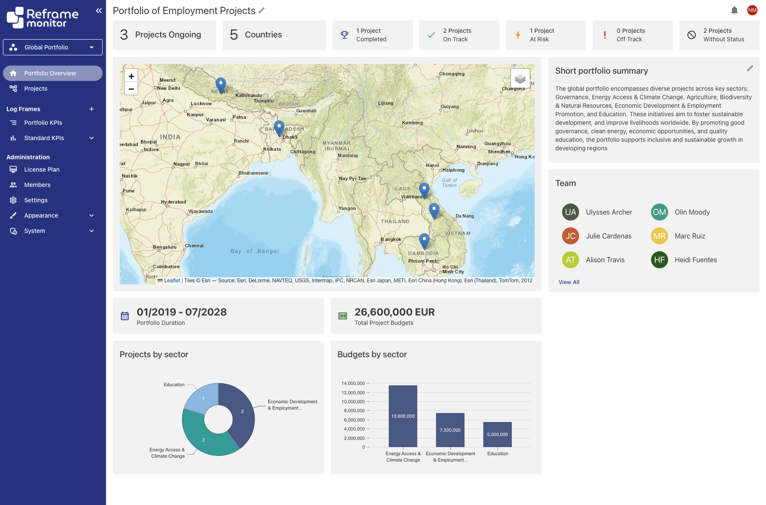The image size is (766, 505).
Task: Click the NM user avatar
Action: pos(752,10)
